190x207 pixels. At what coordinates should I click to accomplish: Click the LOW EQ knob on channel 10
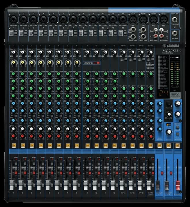[x=97, y=96]
